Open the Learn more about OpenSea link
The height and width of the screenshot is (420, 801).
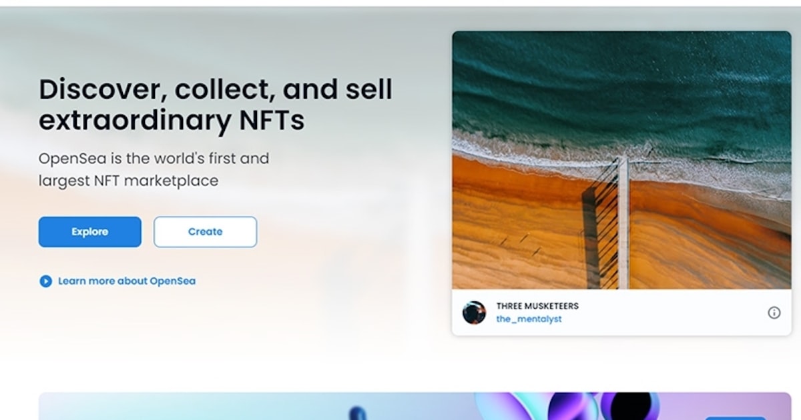tap(126, 281)
